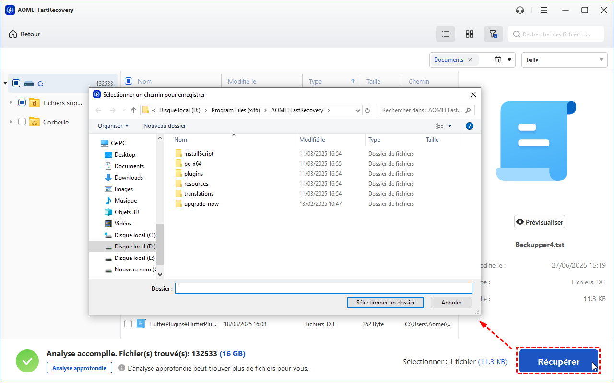Click the dialog Back navigation arrow
614x383 pixels.
point(99,110)
